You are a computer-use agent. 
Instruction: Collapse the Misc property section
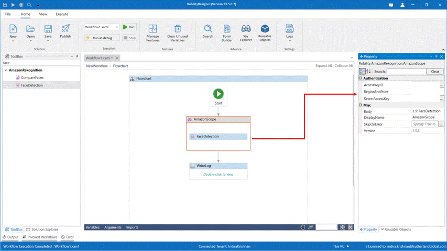[361, 105]
